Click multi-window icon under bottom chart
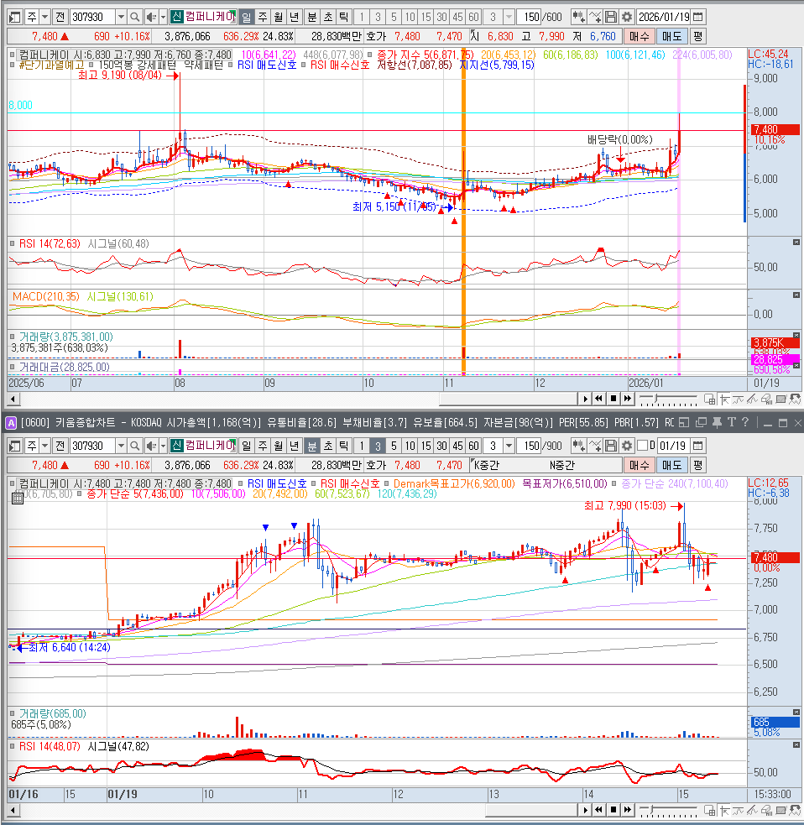Viewport: 804px width, 825px height. 709,810
